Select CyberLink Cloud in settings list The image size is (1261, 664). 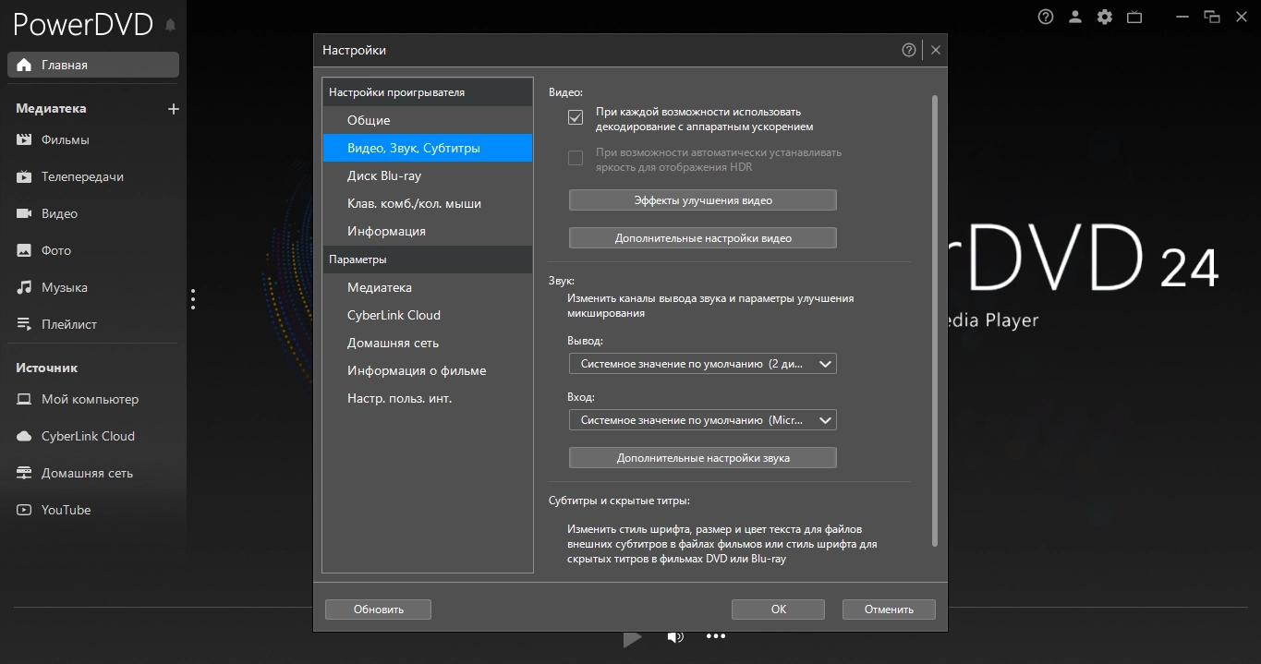coord(428,315)
